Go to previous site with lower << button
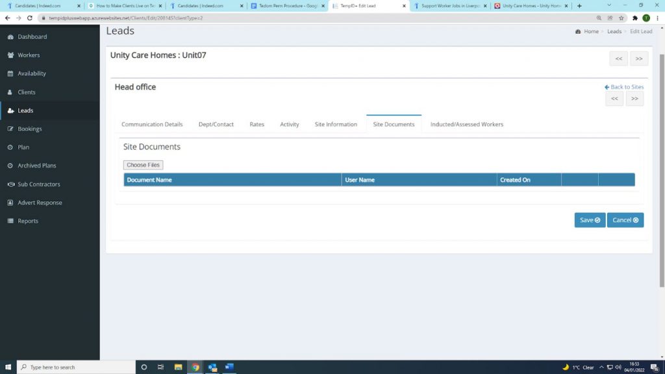Screen dimensions: 665x374 coord(614,99)
